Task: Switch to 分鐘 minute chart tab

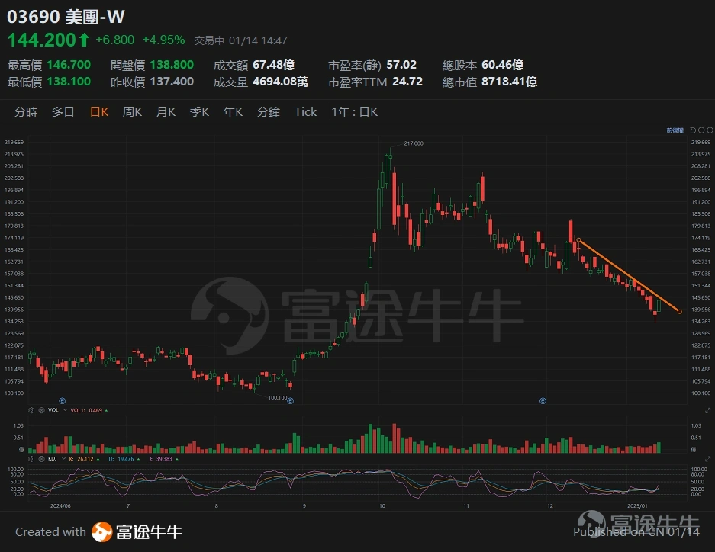Action: 268,111
